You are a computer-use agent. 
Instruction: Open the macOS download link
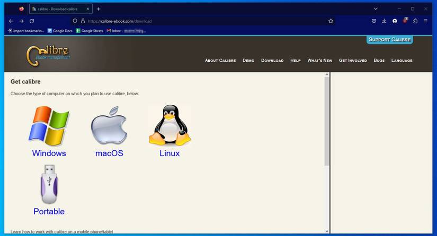[109, 153]
